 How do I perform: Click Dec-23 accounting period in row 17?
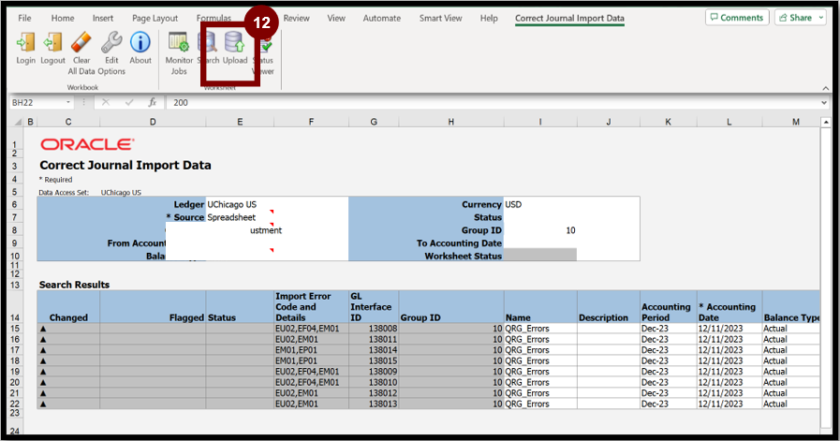click(655, 350)
